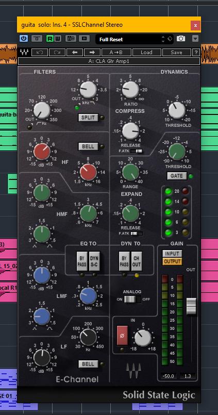Toggle the filters SPLIT button
The image size is (218, 415).
click(x=88, y=118)
